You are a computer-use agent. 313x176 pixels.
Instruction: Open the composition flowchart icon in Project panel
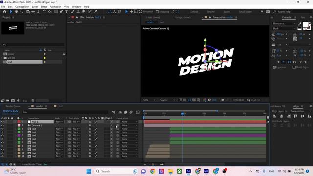pos(64,54)
